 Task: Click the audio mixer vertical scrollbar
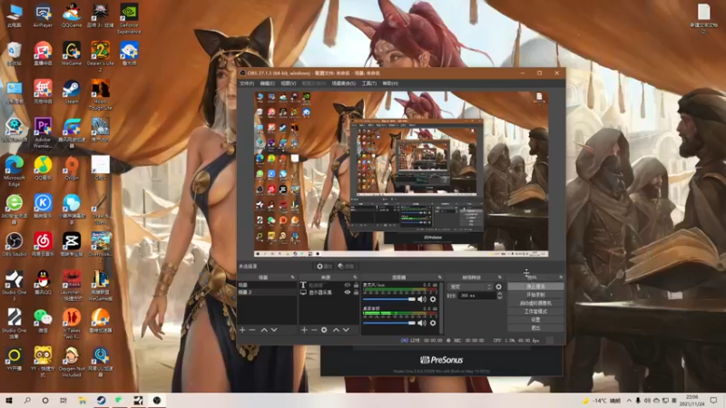click(x=441, y=307)
